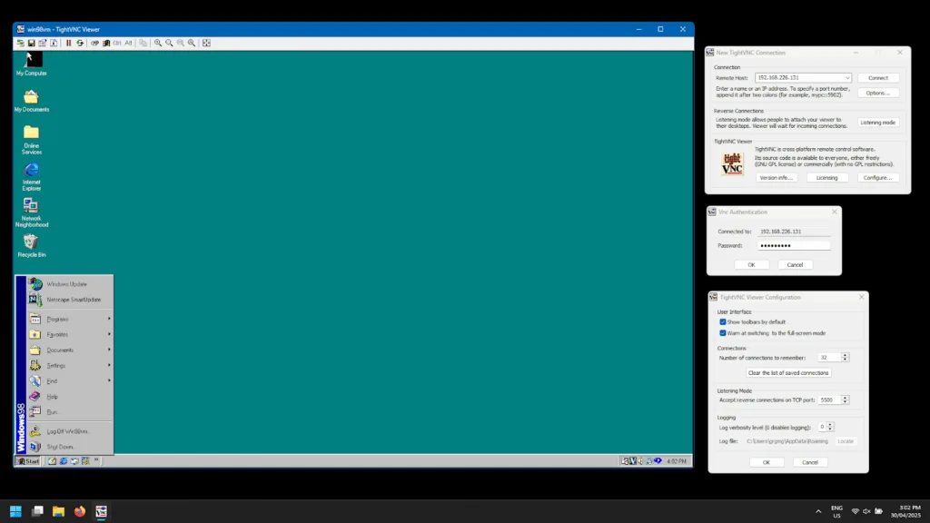930x523 pixels.
Task: Increase the number of connections to remember
Action: 846,355
